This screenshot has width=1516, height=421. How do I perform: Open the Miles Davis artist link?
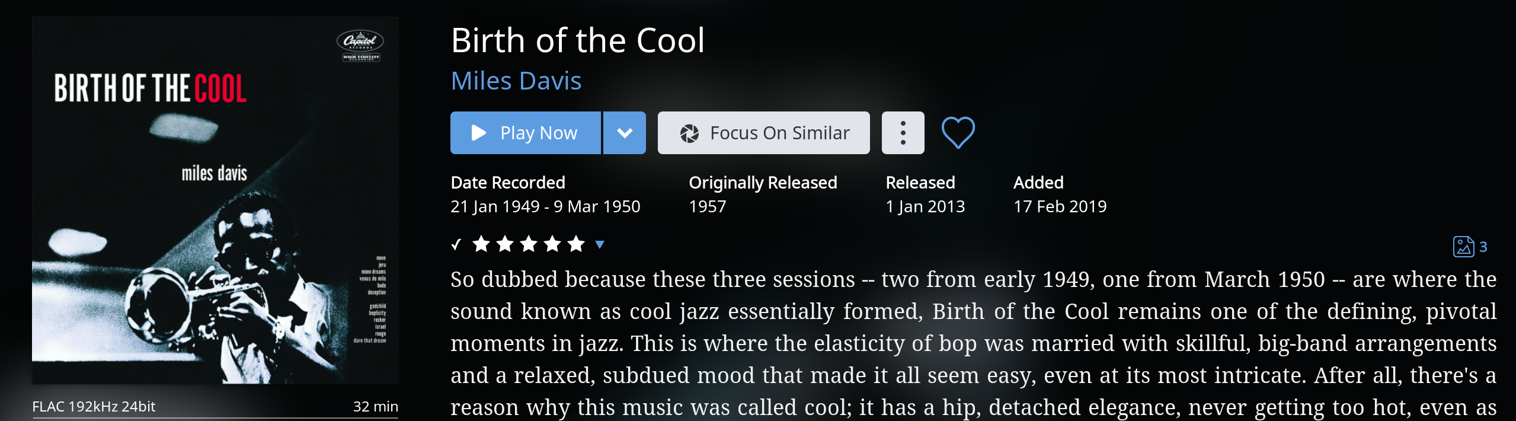[516, 81]
